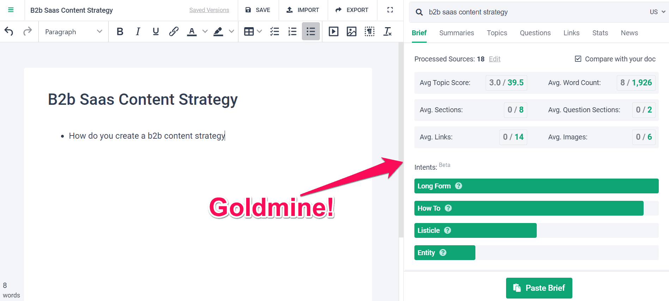Toggle italic formatting

click(x=138, y=32)
